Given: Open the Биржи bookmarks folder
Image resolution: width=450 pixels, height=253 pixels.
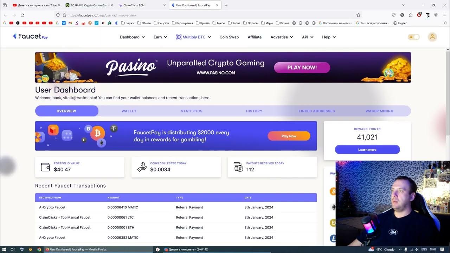Looking at the screenshot, I should pos(127,23).
